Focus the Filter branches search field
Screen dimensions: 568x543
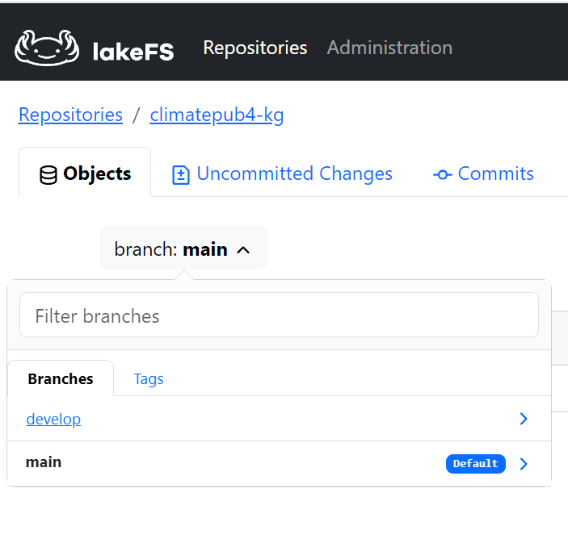pos(279,315)
